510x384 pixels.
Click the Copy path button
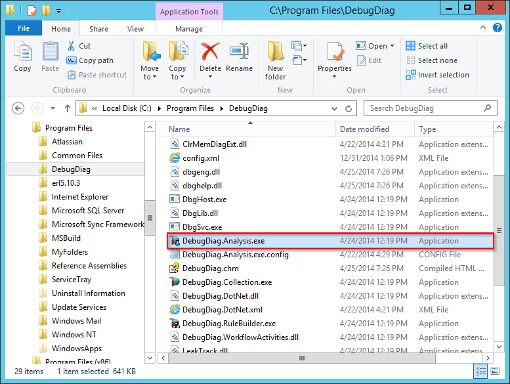(90, 60)
